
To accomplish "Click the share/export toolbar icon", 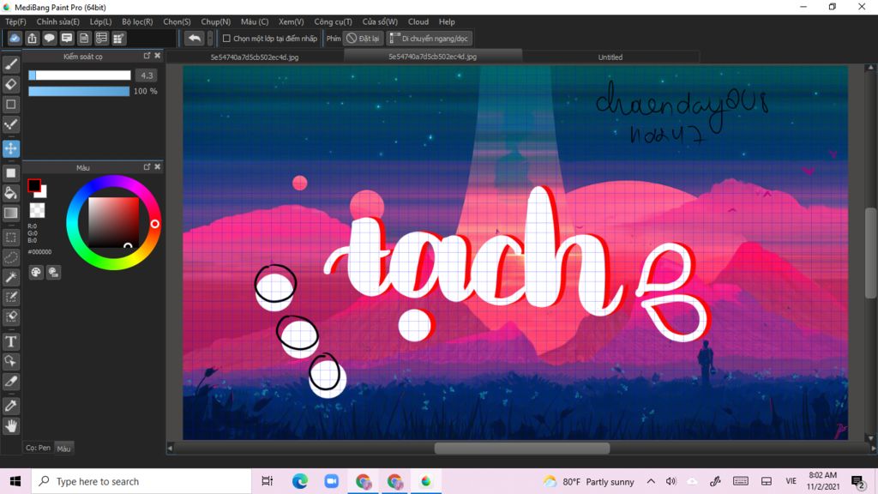I will 32,38.
